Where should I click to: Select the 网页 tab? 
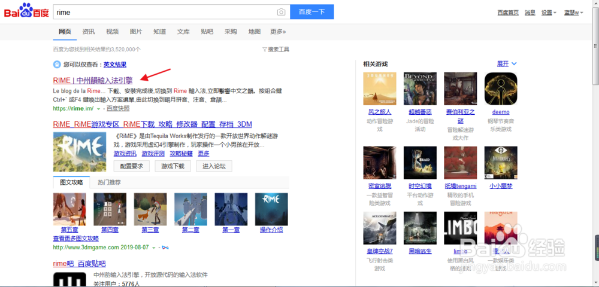[x=65, y=32]
